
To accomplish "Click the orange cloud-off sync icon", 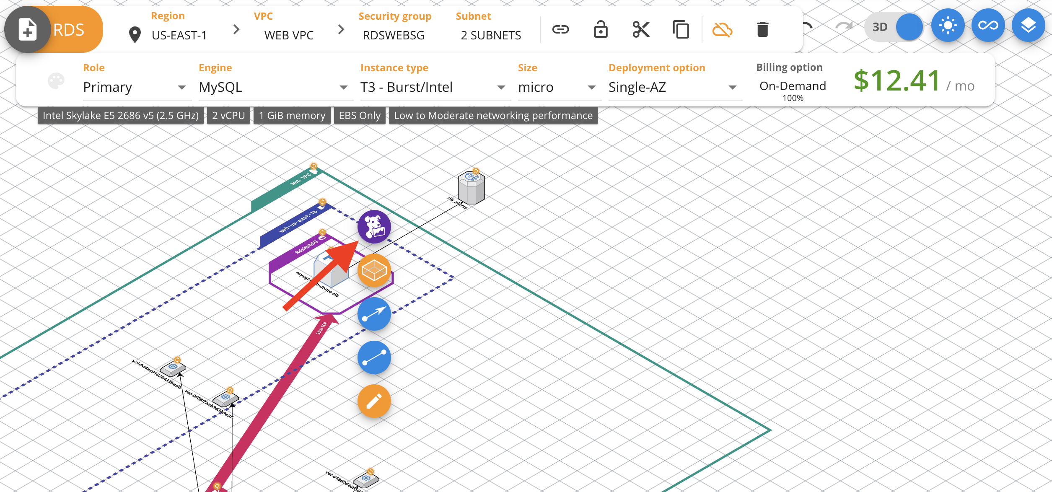I will click(x=722, y=29).
